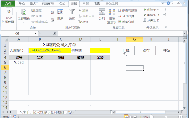Switch to Page Layout view
The width and height of the screenshot is (189, 118).
pos(131,117)
